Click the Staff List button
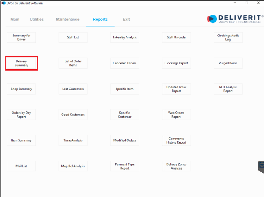The height and width of the screenshot is (197, 264). (73, 37)
